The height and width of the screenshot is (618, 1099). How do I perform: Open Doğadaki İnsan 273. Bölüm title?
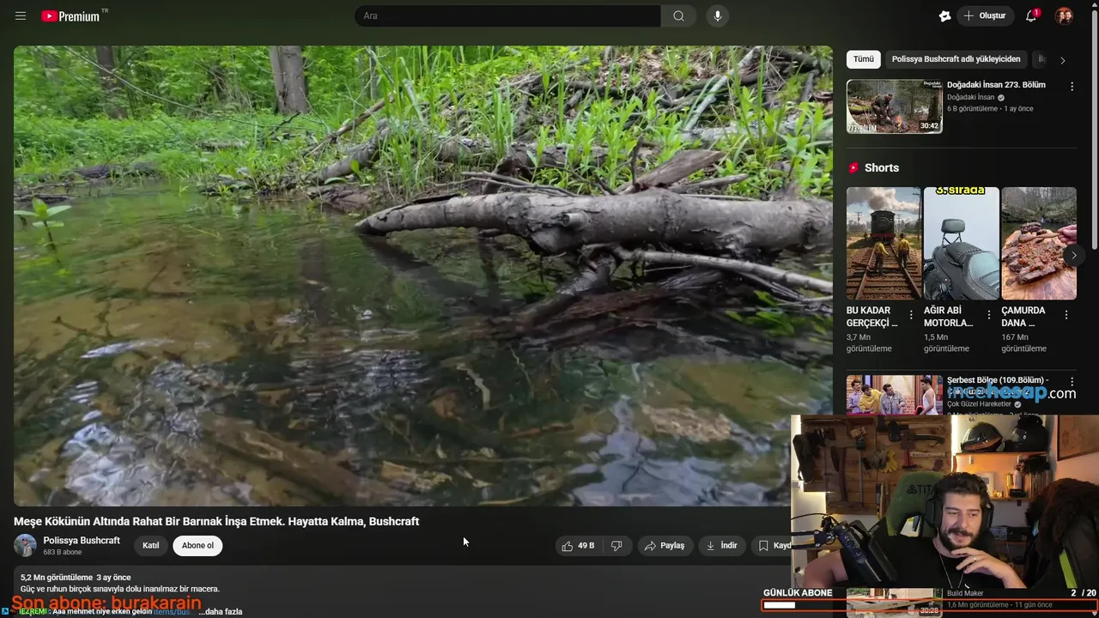click(x=996, y=85)
